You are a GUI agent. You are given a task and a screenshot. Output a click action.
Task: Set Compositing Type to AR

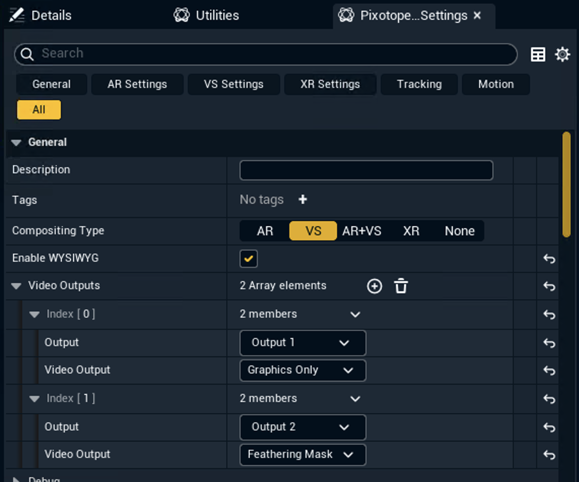tap(265, 231)
